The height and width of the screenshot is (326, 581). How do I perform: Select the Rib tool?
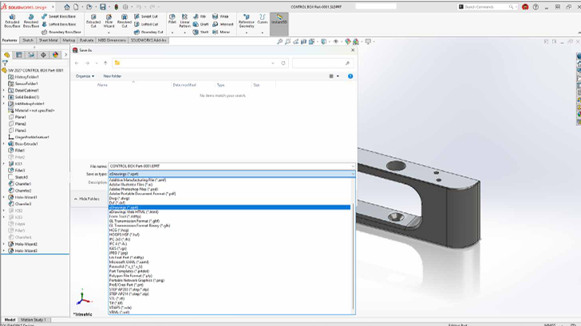(x=200, y=16)
